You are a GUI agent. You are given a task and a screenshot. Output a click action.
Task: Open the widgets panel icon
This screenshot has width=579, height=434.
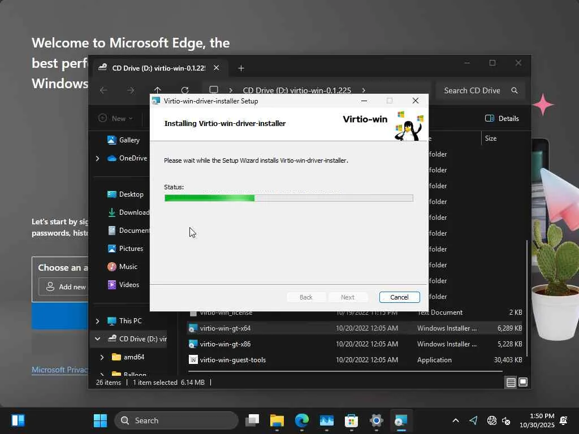pos(18,420)
